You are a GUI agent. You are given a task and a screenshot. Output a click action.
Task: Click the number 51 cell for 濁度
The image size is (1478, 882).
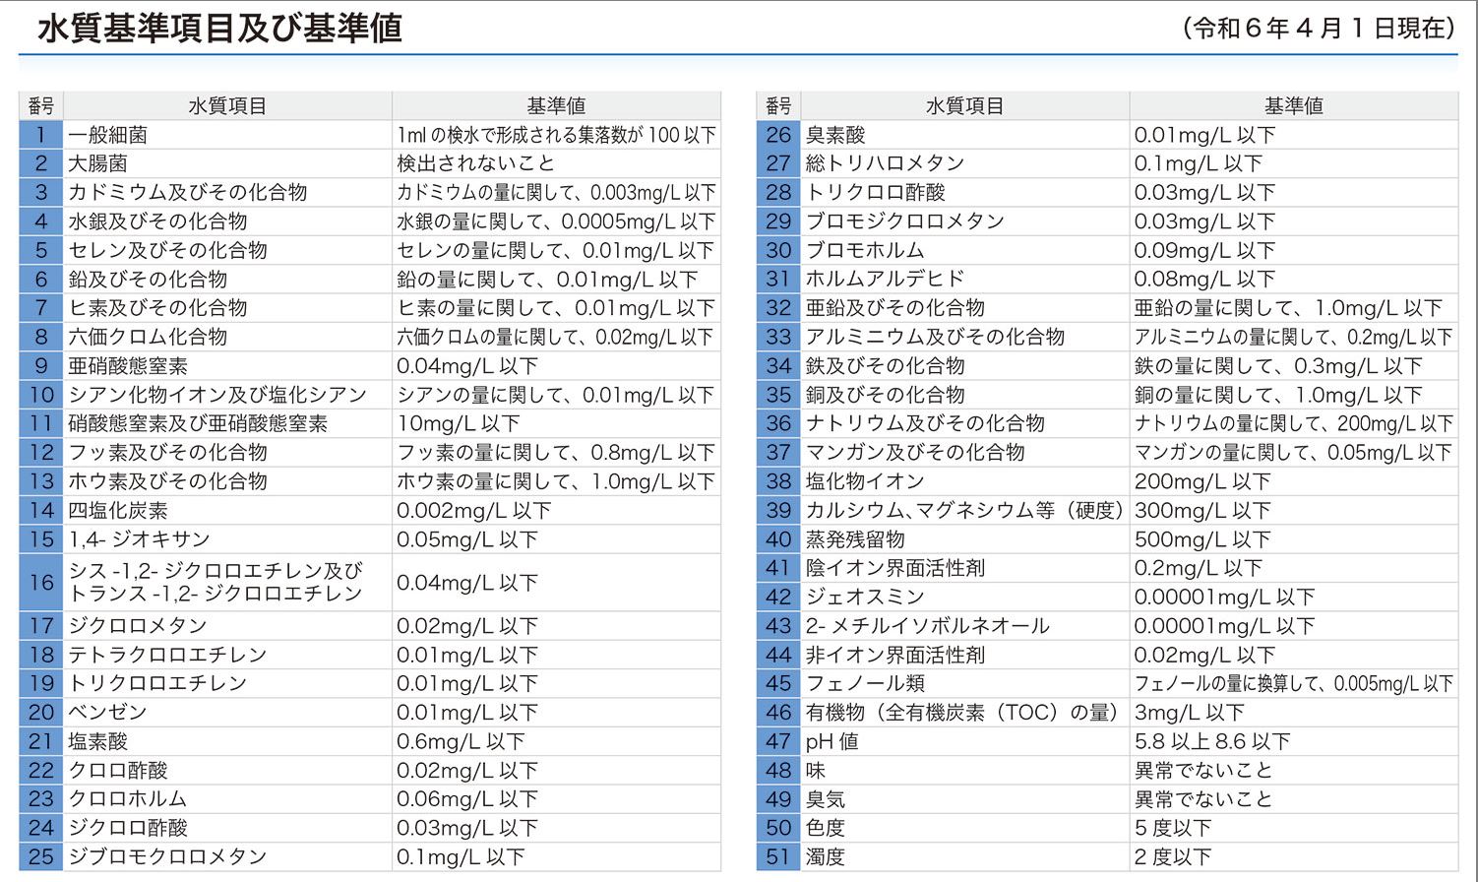pyautogui.click(x=778, y=857)
